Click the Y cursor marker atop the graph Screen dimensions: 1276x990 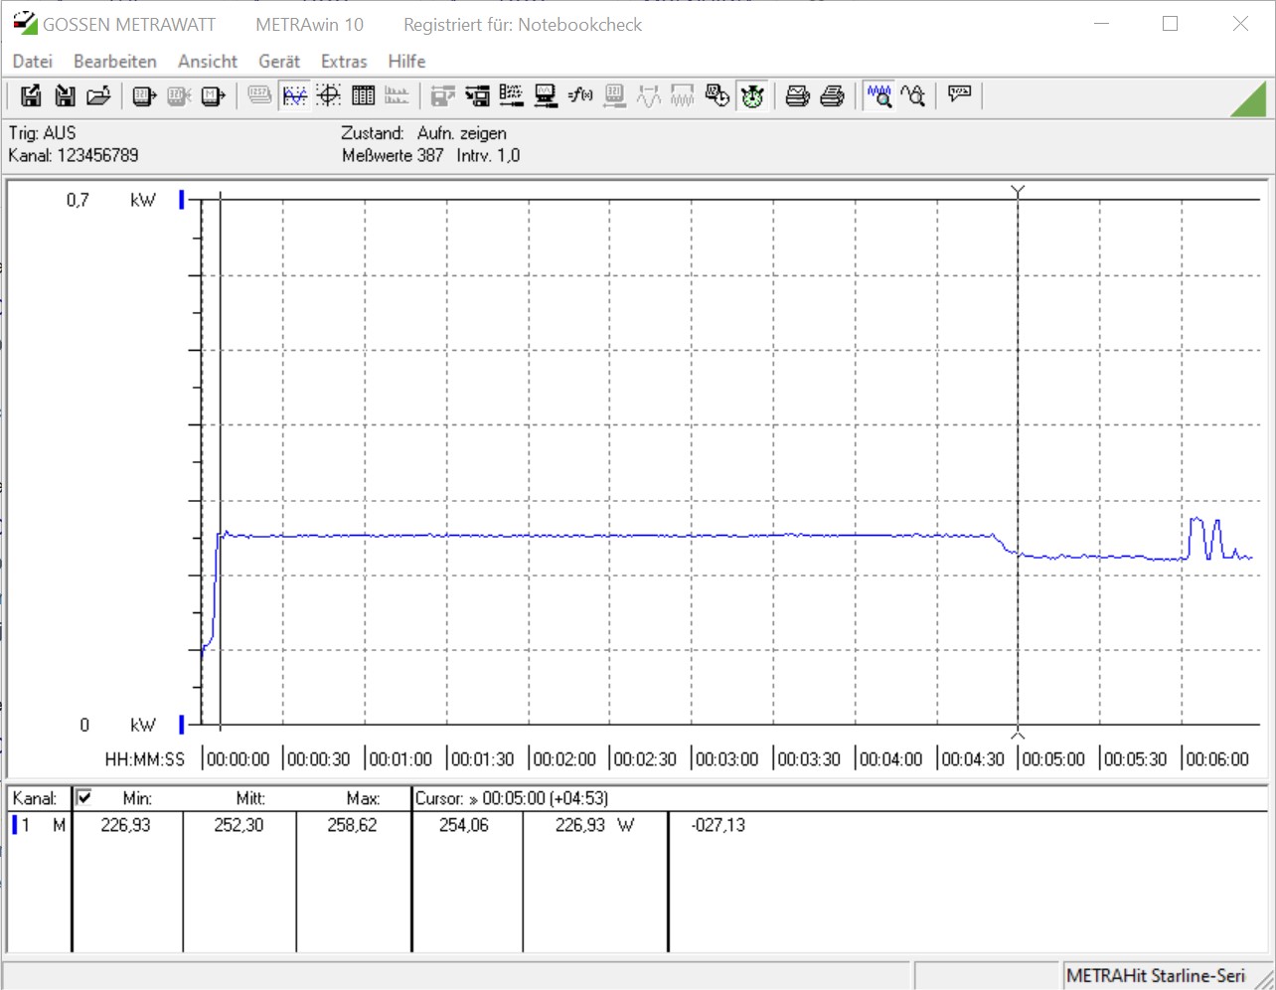tap(1017, 190)
